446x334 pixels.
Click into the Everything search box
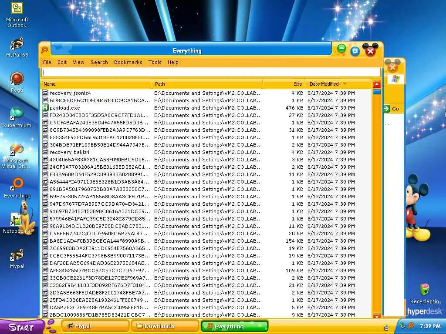tap(211, 72)
